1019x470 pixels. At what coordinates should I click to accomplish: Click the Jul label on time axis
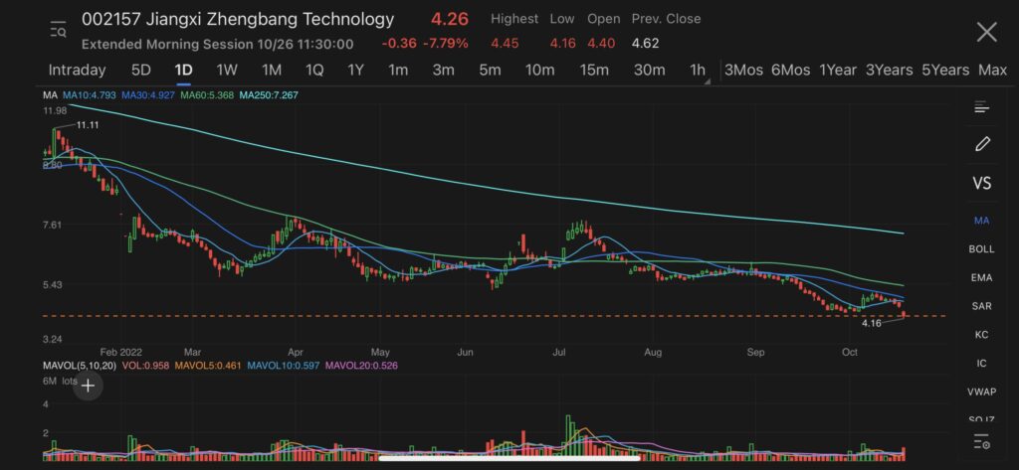coord(559,353)
